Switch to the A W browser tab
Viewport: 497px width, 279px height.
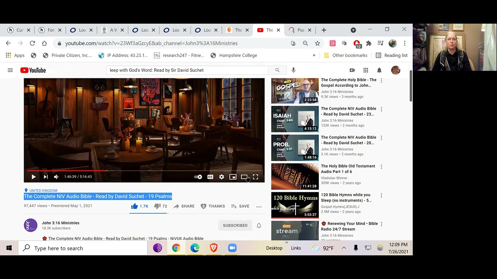(112, 30)
